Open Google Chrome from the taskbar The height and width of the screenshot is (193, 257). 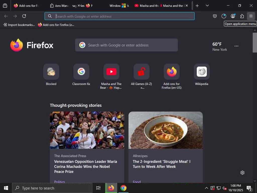pos(123,188)
